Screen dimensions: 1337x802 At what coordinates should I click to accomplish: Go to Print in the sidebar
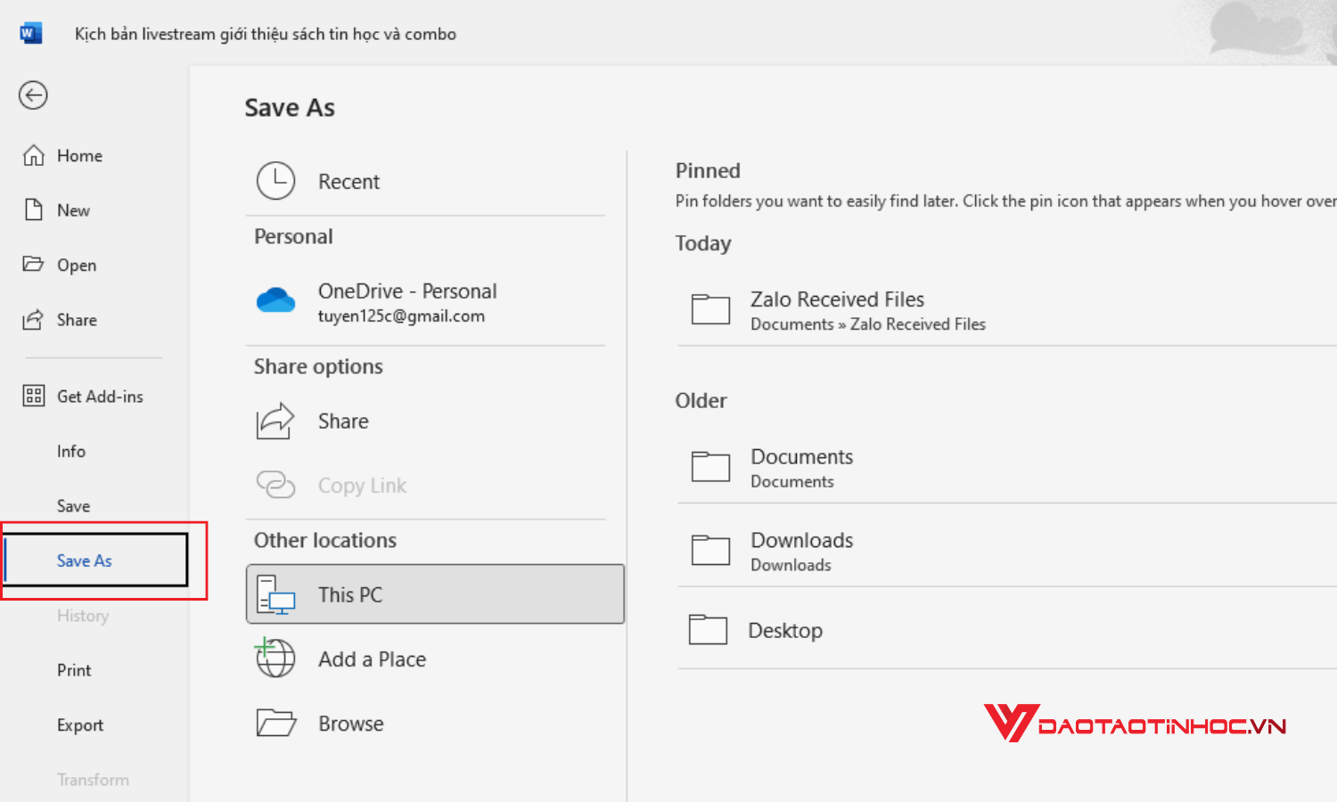point(74,670)
